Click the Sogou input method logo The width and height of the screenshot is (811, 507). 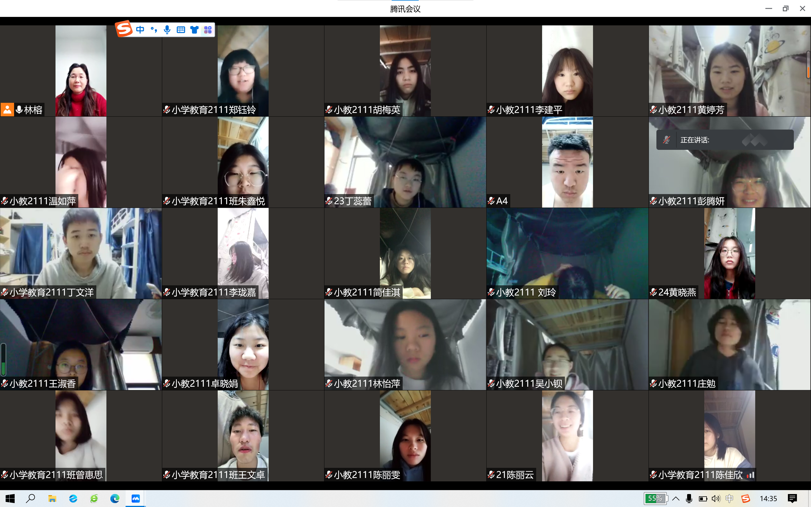click(x=124, y=29)
